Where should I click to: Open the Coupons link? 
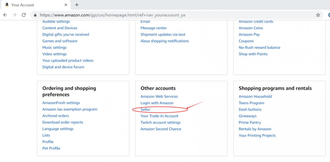[246, 41]
